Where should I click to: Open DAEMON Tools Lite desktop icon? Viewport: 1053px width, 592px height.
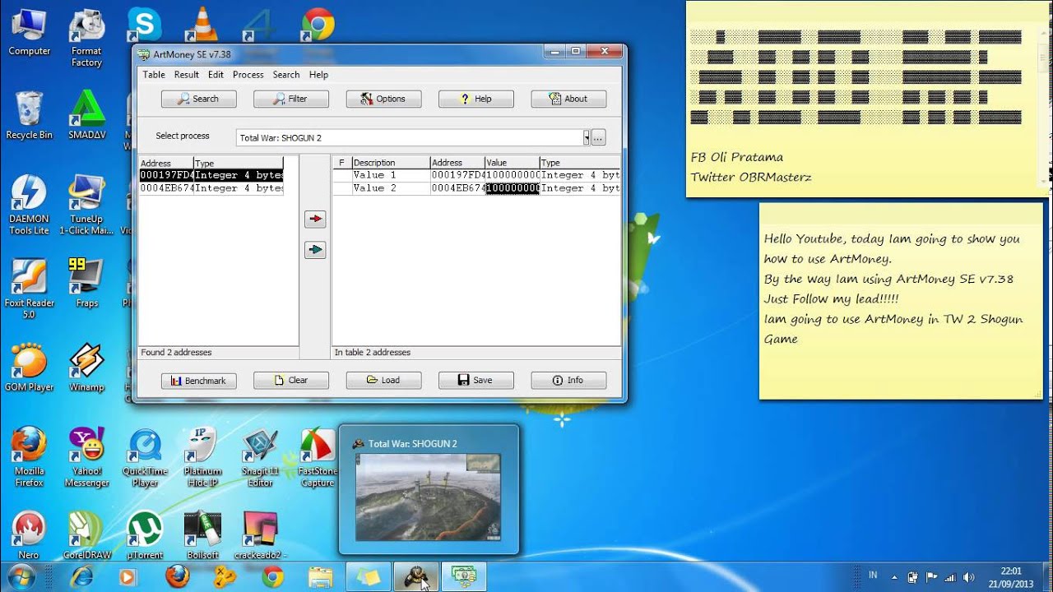tap(29, 205)
